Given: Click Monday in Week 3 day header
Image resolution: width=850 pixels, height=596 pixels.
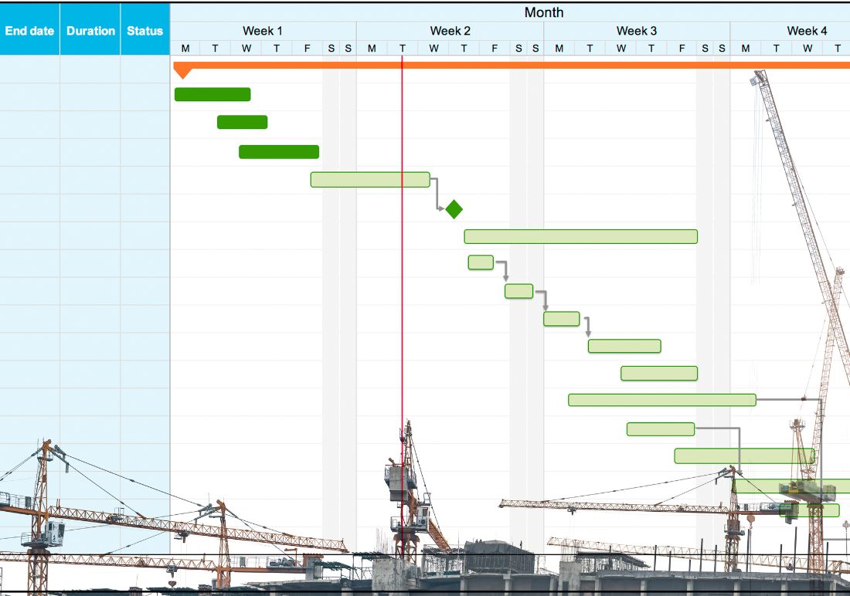Looking at the screenshot, I should 559,48.
